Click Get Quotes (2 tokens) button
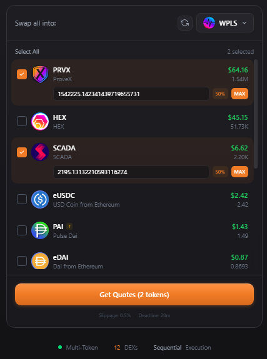This screenshot has width=267, height=359. (x=134, y=295)
